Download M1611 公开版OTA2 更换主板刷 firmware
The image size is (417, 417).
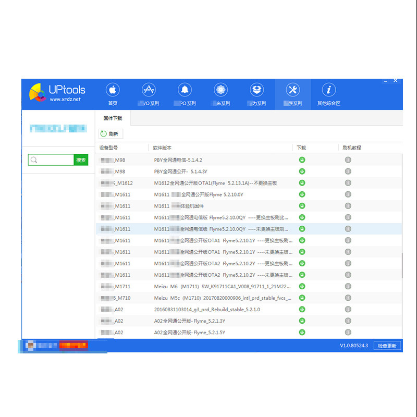302,263
